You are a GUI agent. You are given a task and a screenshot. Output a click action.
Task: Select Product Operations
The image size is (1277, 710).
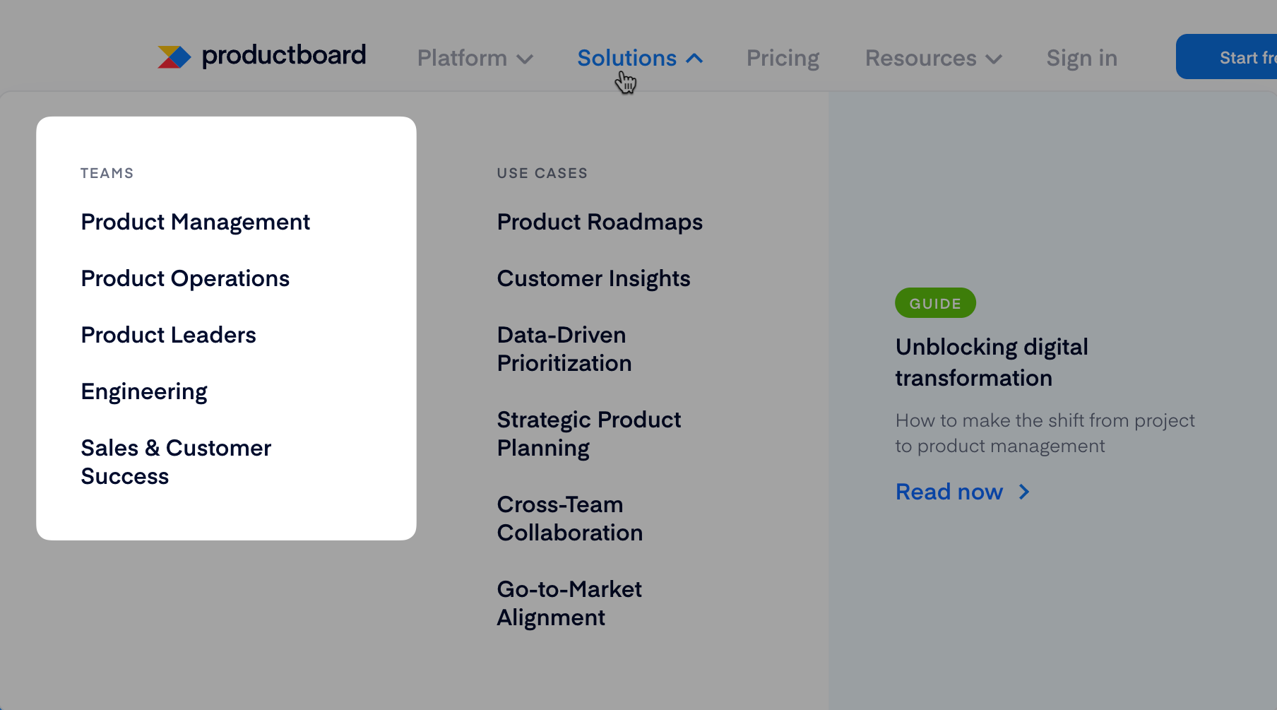pyautogui.click(x=185, y=278)
